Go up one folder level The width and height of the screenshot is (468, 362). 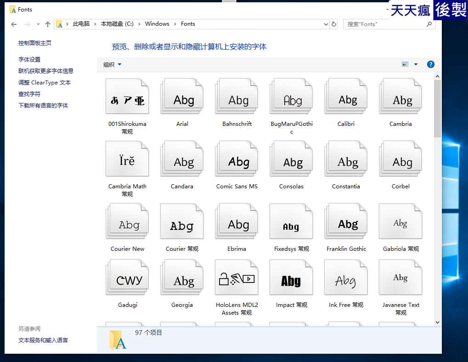pos(48,24)
